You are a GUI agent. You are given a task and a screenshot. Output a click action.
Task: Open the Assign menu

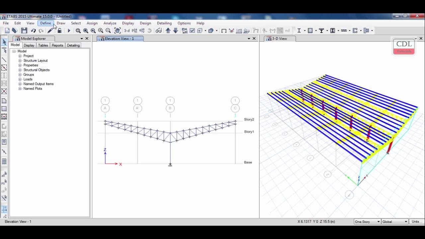(x=92, y=23)
